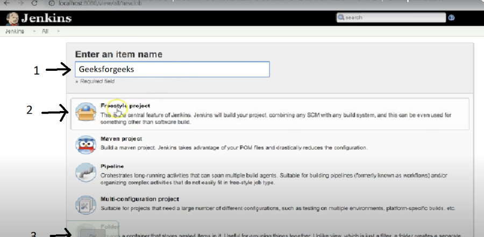Focus the search box in header

[x=391, y=18]
